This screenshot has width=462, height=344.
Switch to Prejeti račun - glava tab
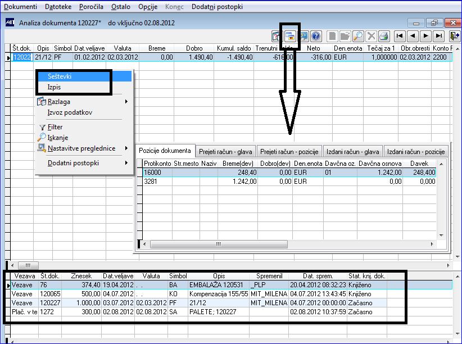coord(225,152)
